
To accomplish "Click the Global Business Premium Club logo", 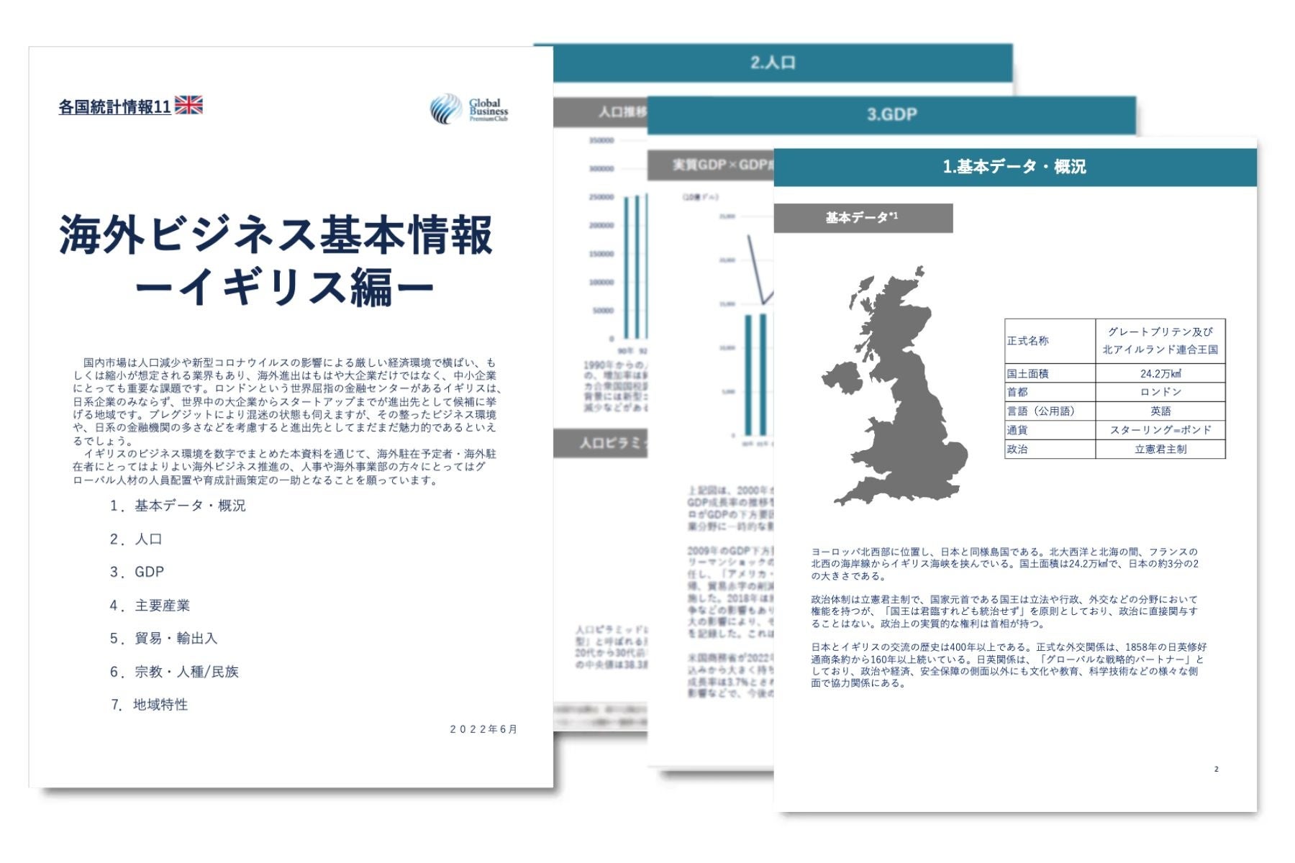I will coord(468,109).
